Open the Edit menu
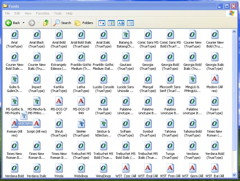Viewport: 240px width, 181px height. (17, 13)
